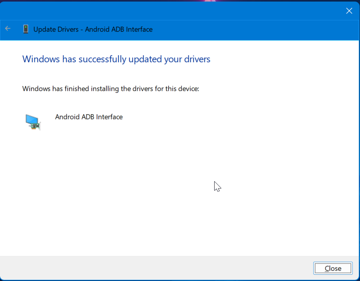Click the finished installing drivers message text
This screenshot has height=281, width=360.
(111, 89)
